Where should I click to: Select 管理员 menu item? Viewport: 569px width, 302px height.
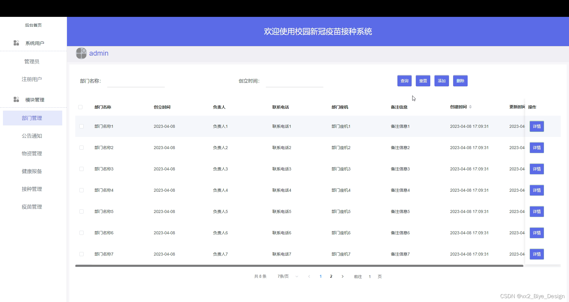[x=32, y=62]
